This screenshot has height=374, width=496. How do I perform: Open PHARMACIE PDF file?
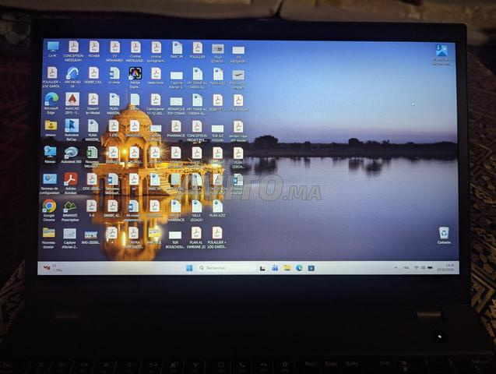[x=176, y=129]
